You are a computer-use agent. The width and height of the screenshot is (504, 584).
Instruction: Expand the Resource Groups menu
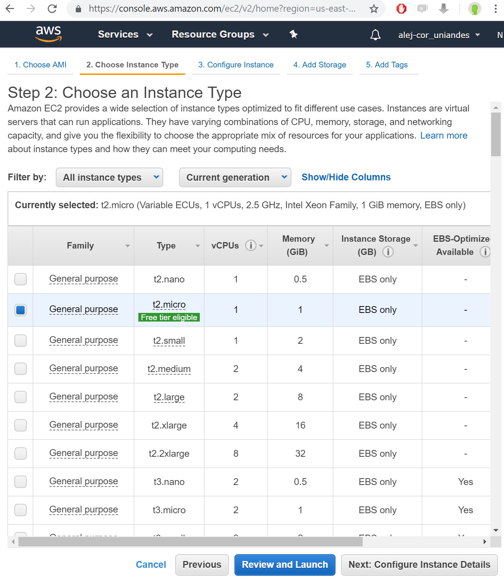click(220, 35)
